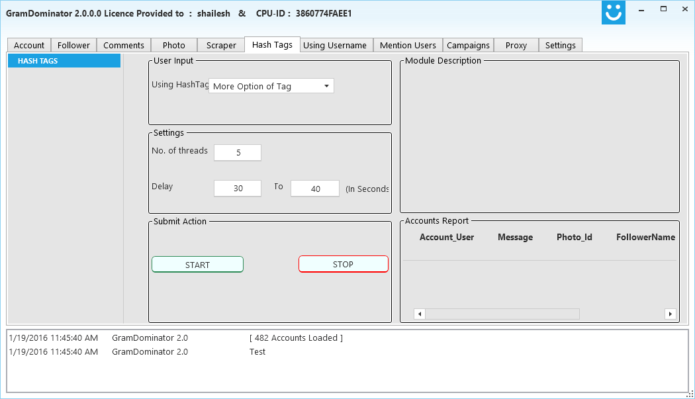This screenshot has width=695, height=399.
Task: Click the FollowerName column header
Action: click(x=645, y=237)
